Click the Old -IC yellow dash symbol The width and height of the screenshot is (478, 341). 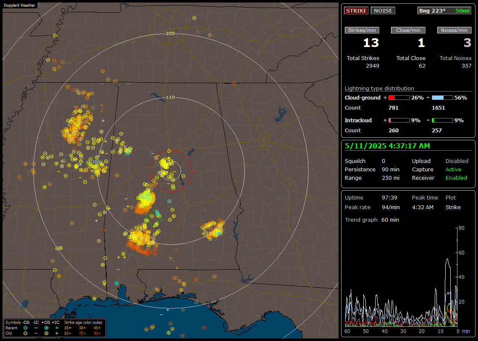[x=36, y=333]
